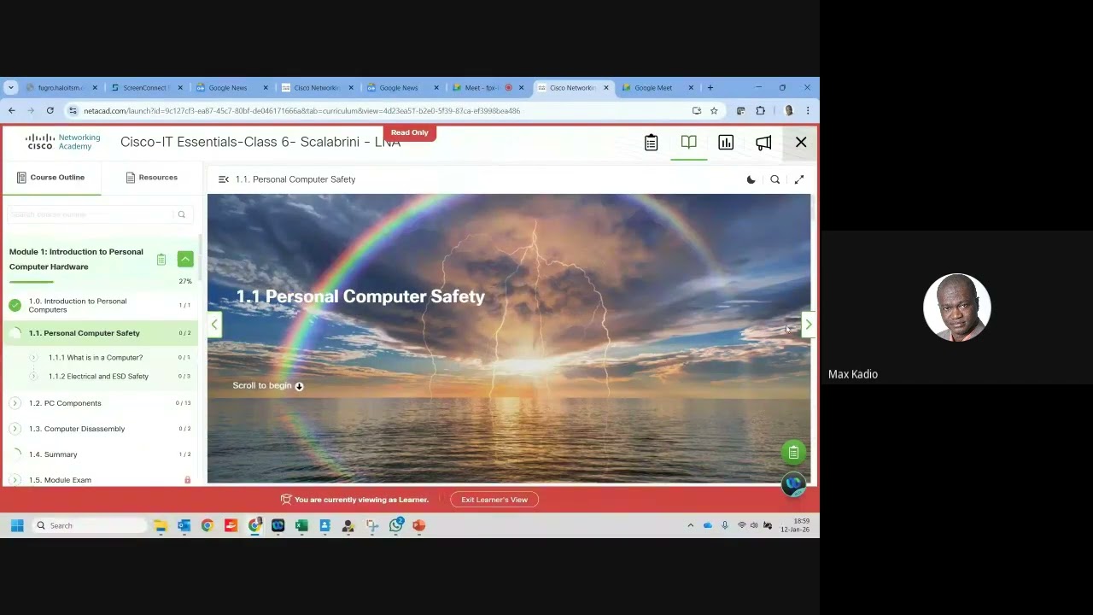
Task: Show hidden system tray icons
Action: (x=690, y=526)
